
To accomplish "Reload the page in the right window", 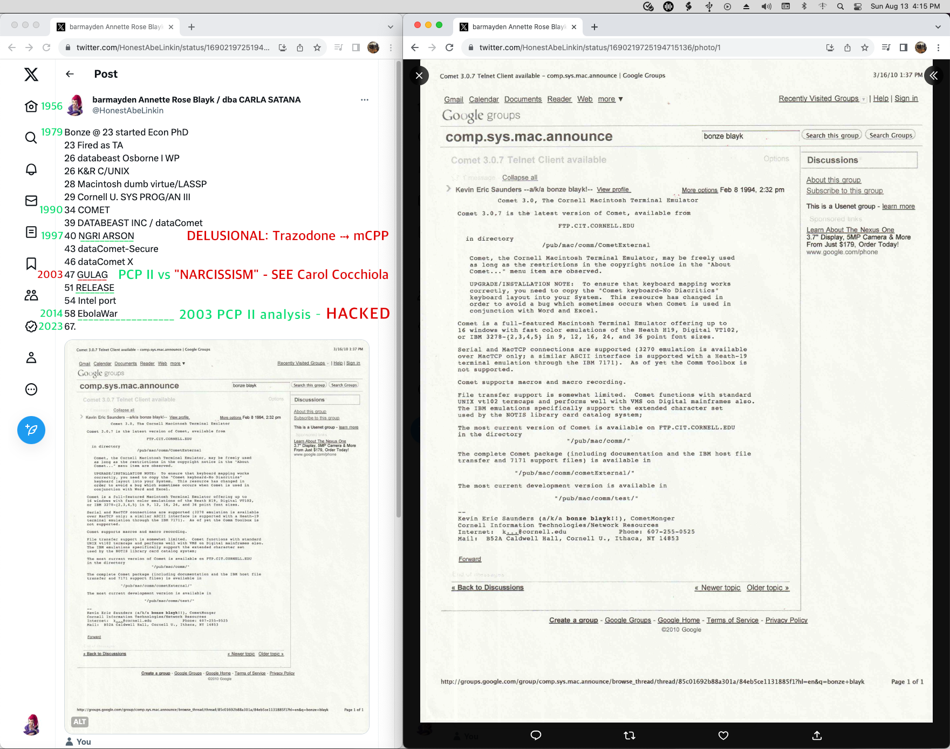I will (449, 47).
